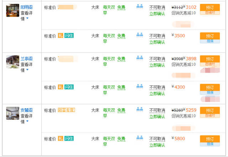This screenshot has width=228, height=157.
Task: Open the 安麓阁 room thumbnail
Action: [x=12, y=113]
